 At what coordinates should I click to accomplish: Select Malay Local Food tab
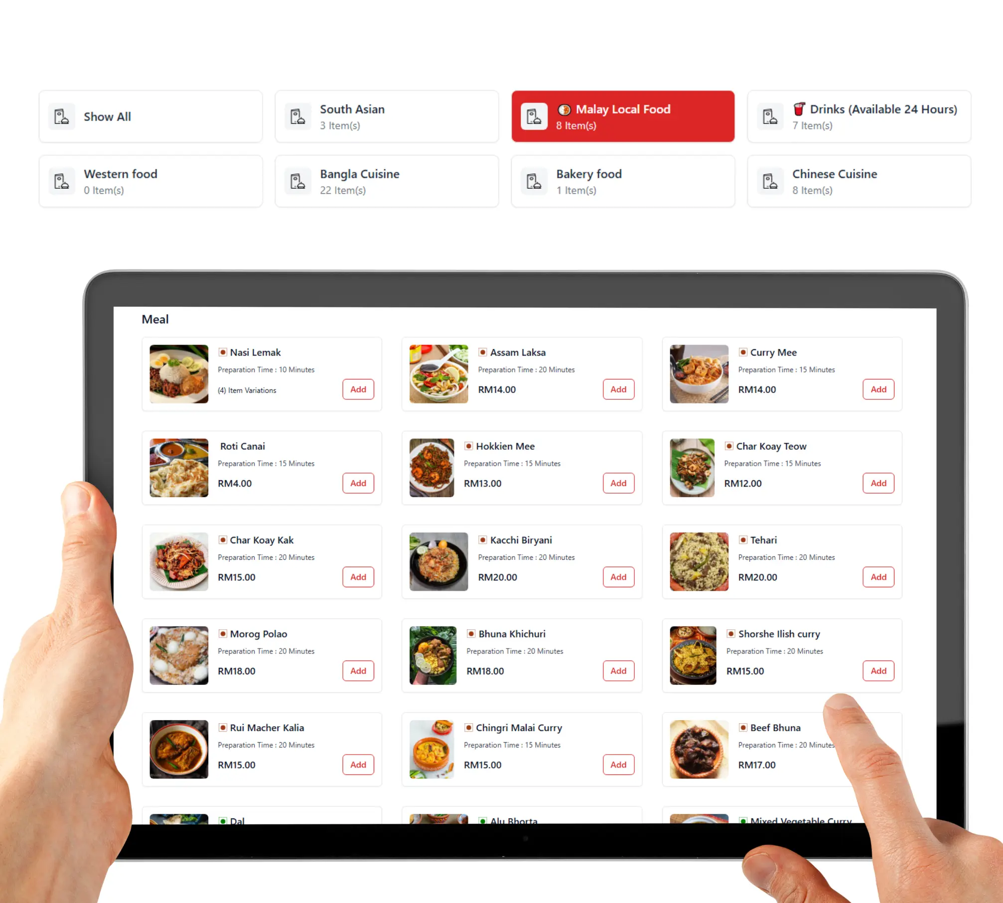click(x=622, y=116)
